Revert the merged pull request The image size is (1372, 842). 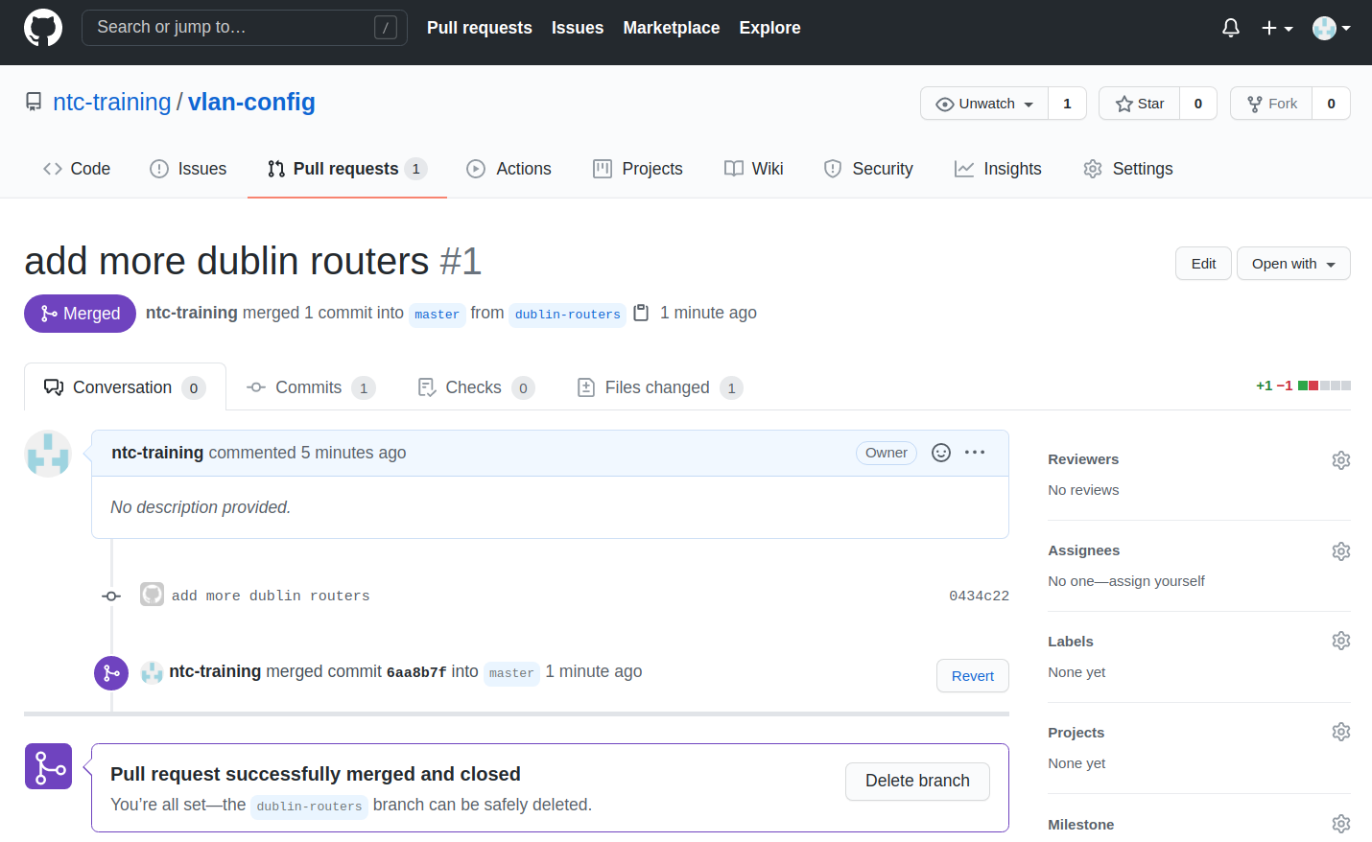972,676
